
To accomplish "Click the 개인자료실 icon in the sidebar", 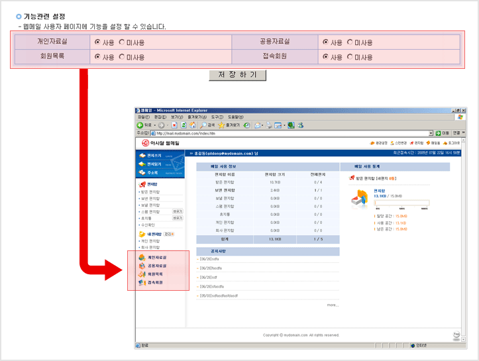I will coord(142,257).
